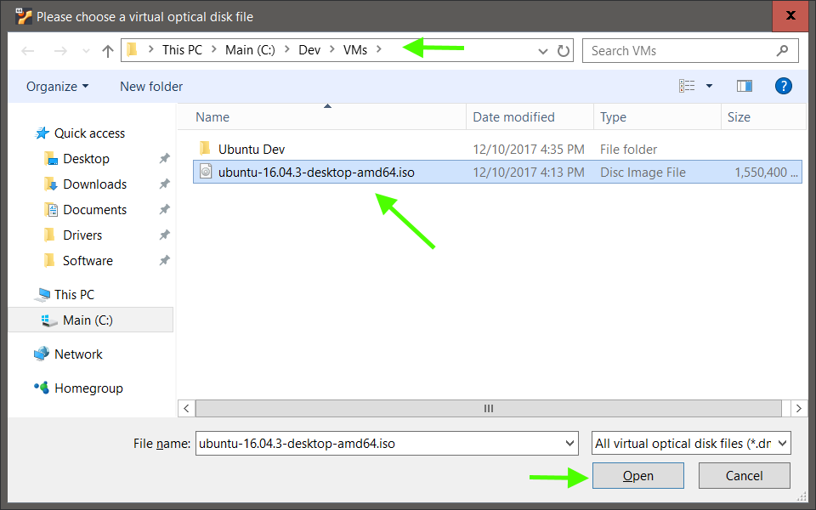Viewport: 816px width, 510px height.
Task: Select Network in the navigation pane
Action: pos(78,354)
